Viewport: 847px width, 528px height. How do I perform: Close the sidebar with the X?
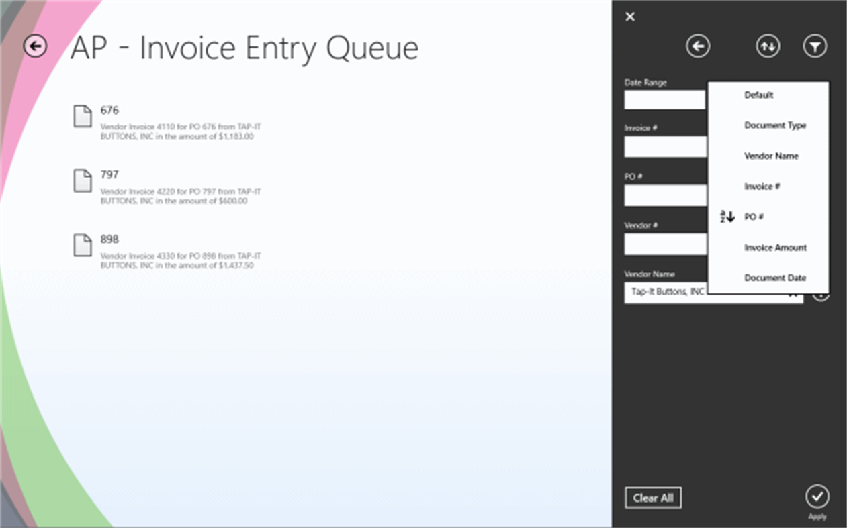[x=629, y=17]
